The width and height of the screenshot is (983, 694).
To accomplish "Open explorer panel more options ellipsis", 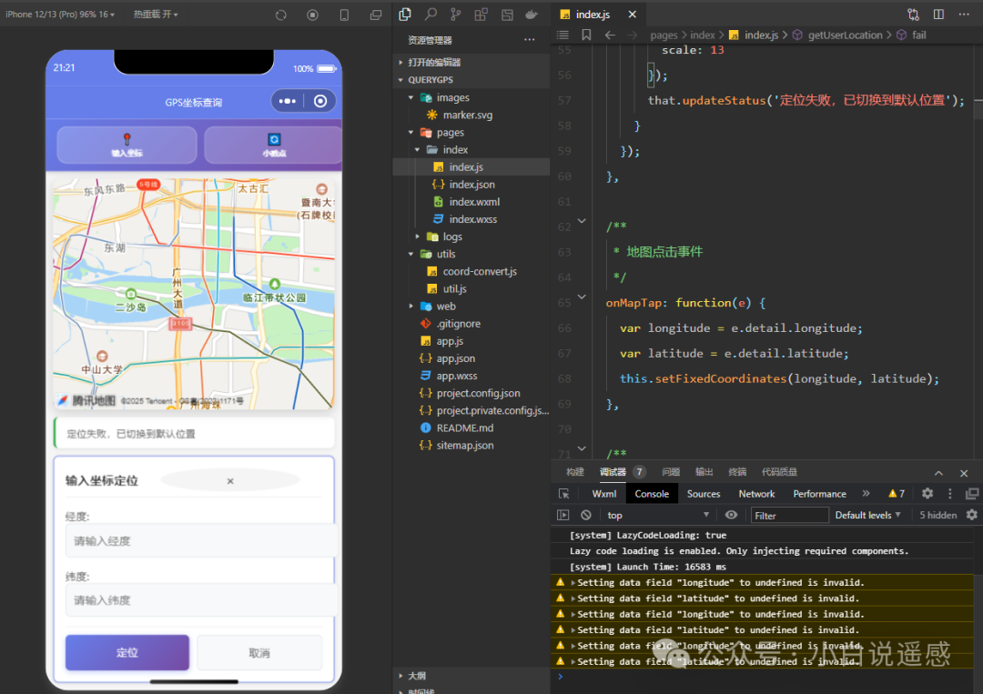I will point(530,40).
